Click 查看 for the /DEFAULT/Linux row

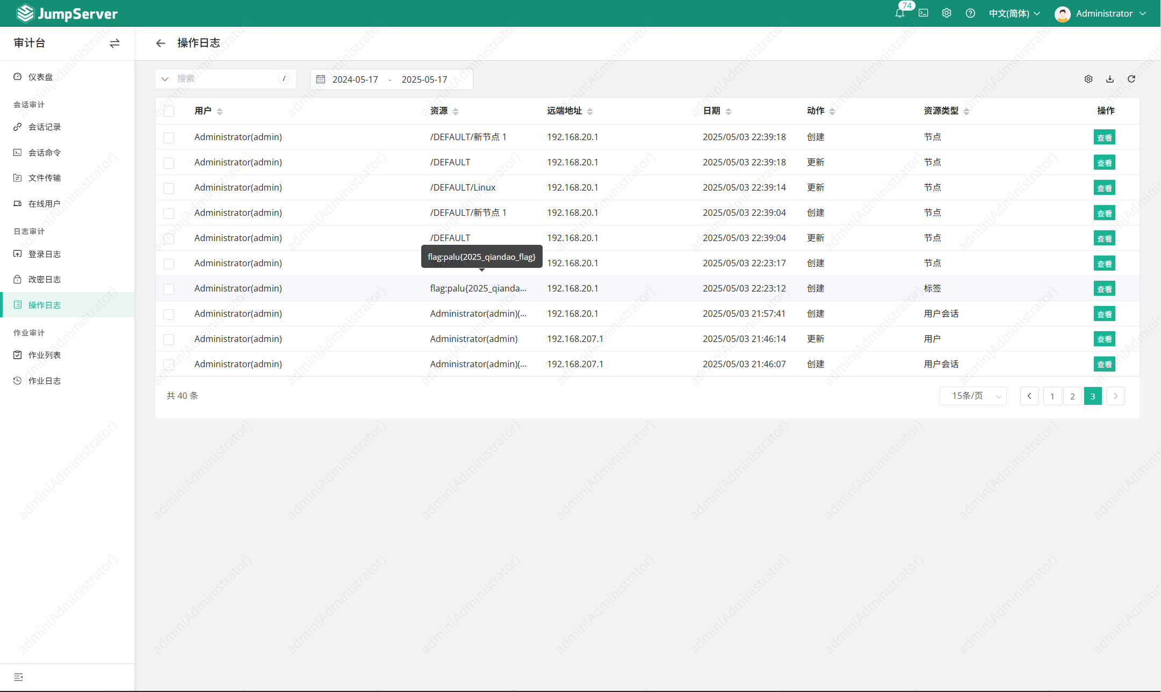[x=1104, y=188]
